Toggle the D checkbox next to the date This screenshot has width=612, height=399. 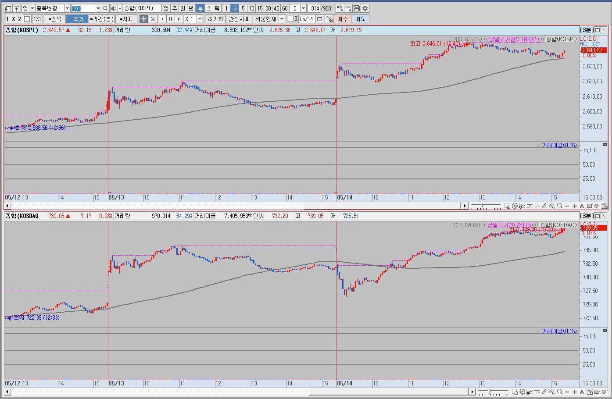point(290,19)
